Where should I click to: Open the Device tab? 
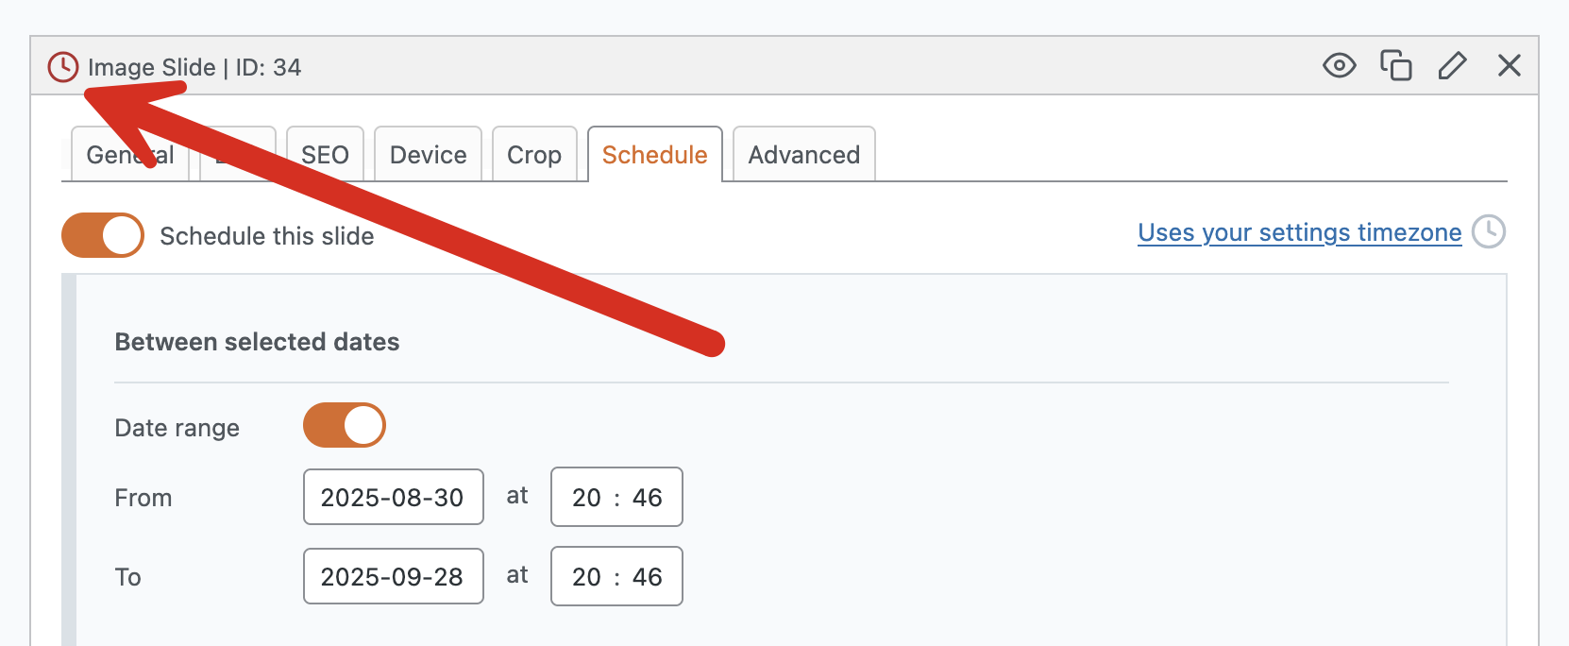click(x=428, y=155)
